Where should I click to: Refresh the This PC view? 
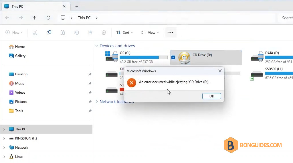(x=48, y=18)
